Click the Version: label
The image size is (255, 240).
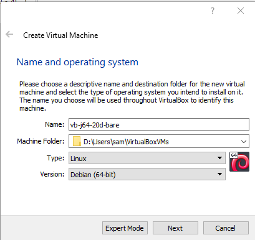[x=52, y=174]
